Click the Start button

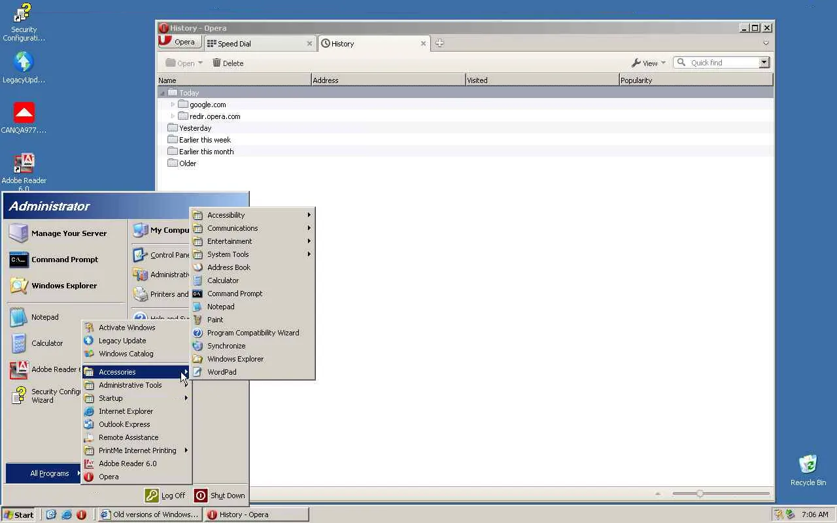[x=19, y=515]
